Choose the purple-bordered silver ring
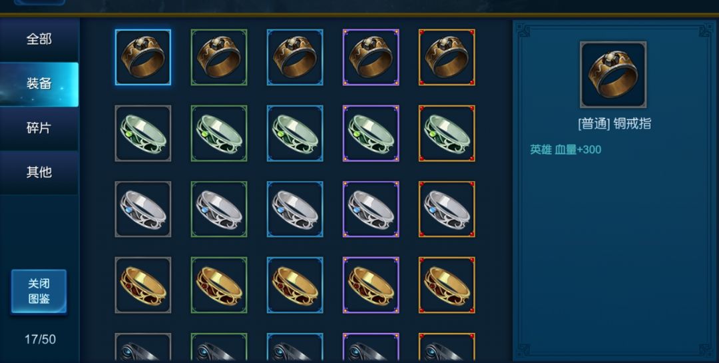The image size is (719, 363). [x=371, y=209]
